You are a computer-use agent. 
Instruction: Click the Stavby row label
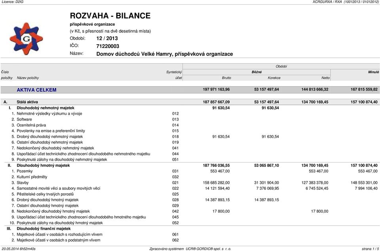23,183
